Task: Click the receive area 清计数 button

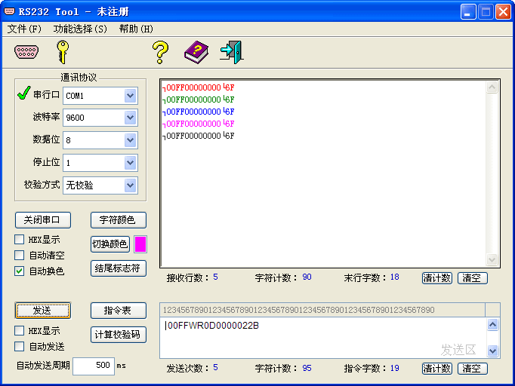Action: [436, 278]
